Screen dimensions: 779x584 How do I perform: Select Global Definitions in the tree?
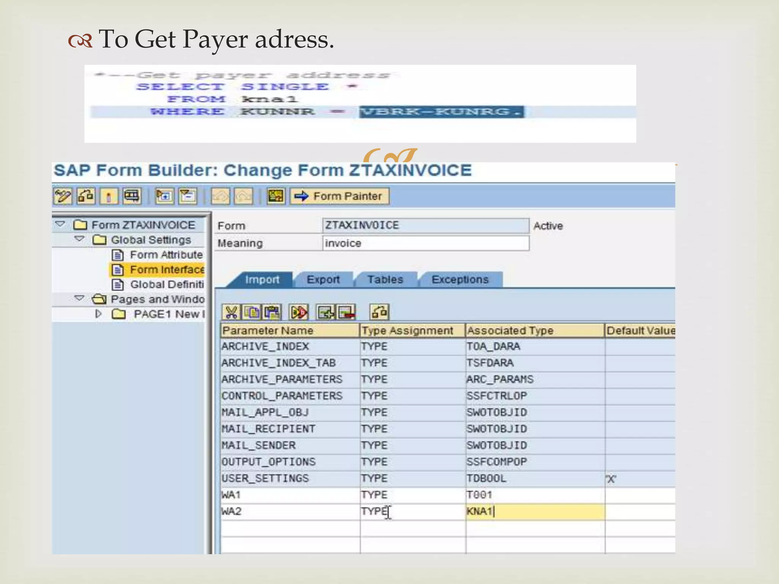(167, 285)
